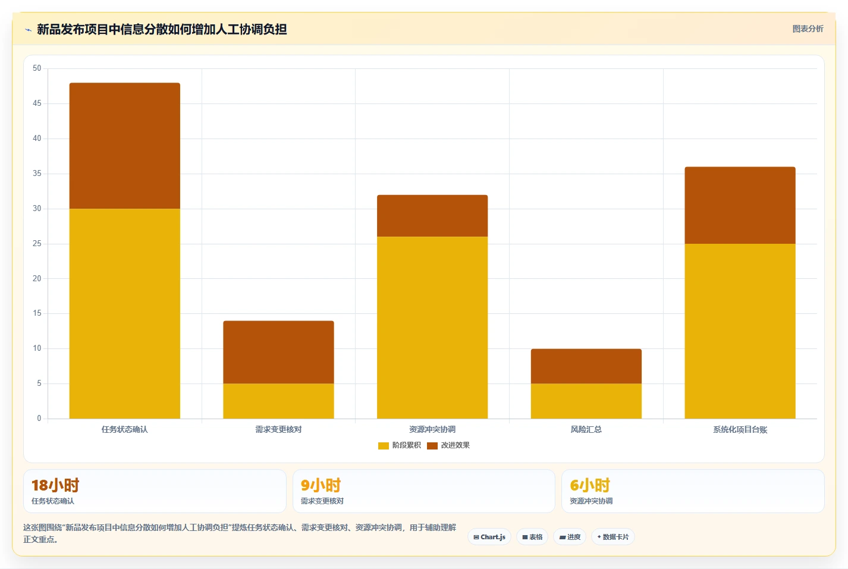This screenshot has height=569, width=848.
Task: Click the 任务状态确认 x-axis label
Action: click(x=125, y=429)
